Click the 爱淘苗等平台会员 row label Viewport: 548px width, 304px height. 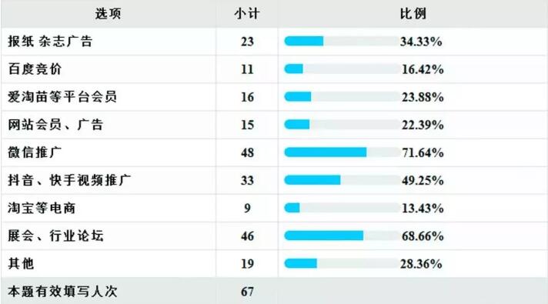pos(62,97)
